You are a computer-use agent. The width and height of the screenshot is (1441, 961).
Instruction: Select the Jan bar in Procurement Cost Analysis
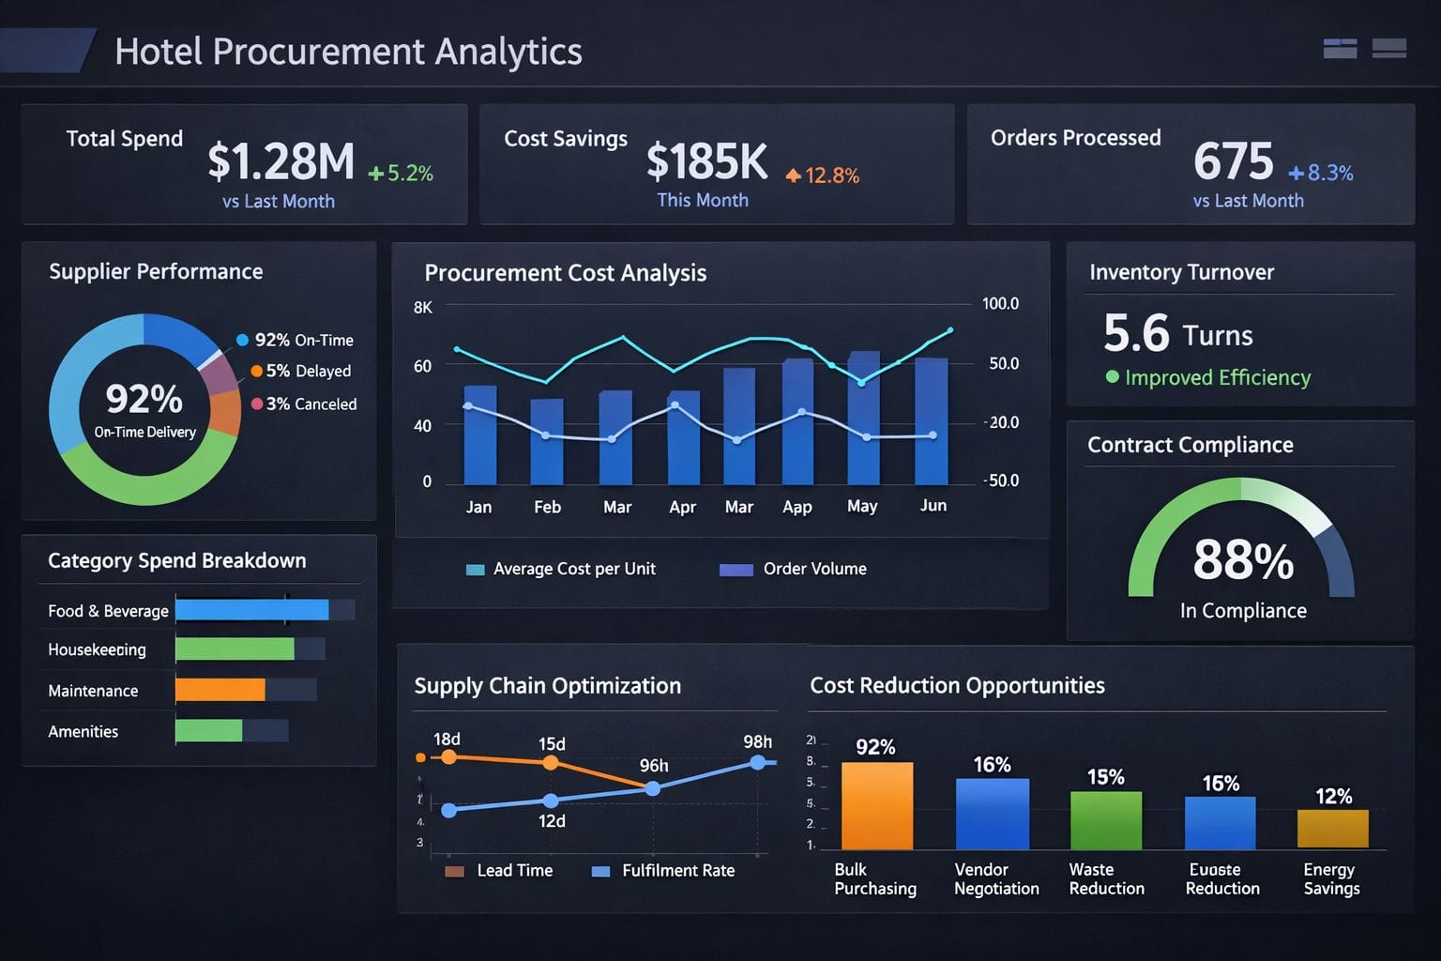(480, 435)
